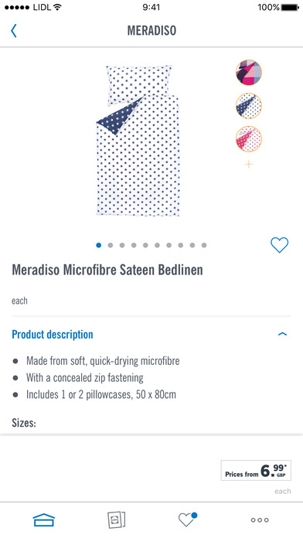The image size is (303, 538).
Task: Select the fifth image pagination dot
Action: (x=145, y=245)
